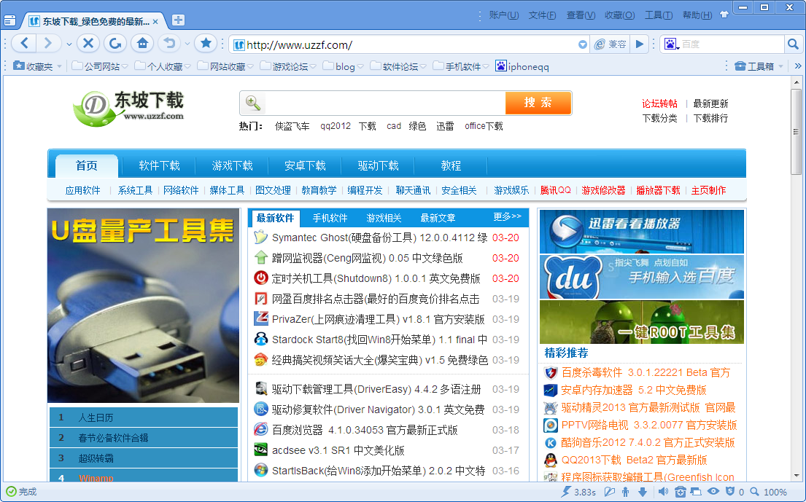Click the page vertical scrollbar thumb
The image size is (806, 502).
point(797,131)
